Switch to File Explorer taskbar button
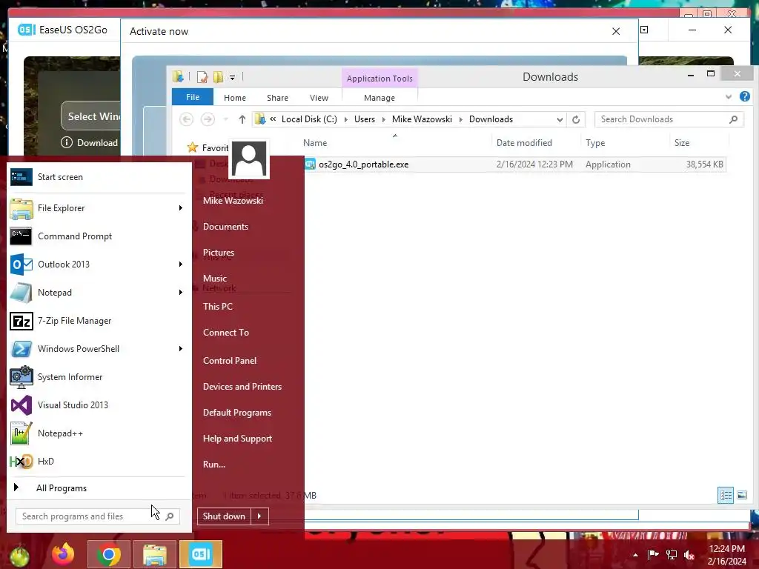The height and width of the screenshot is (569, 759). (155, 554)
